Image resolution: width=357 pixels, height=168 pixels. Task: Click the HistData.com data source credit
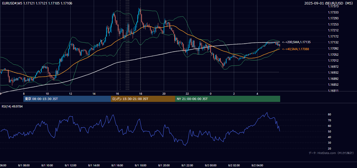(x=331, y=153)
